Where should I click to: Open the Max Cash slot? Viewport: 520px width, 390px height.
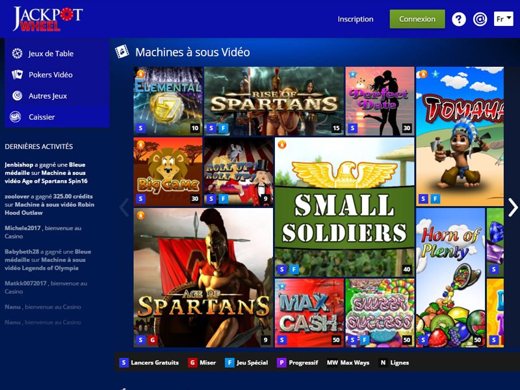[x=309, y=313]
